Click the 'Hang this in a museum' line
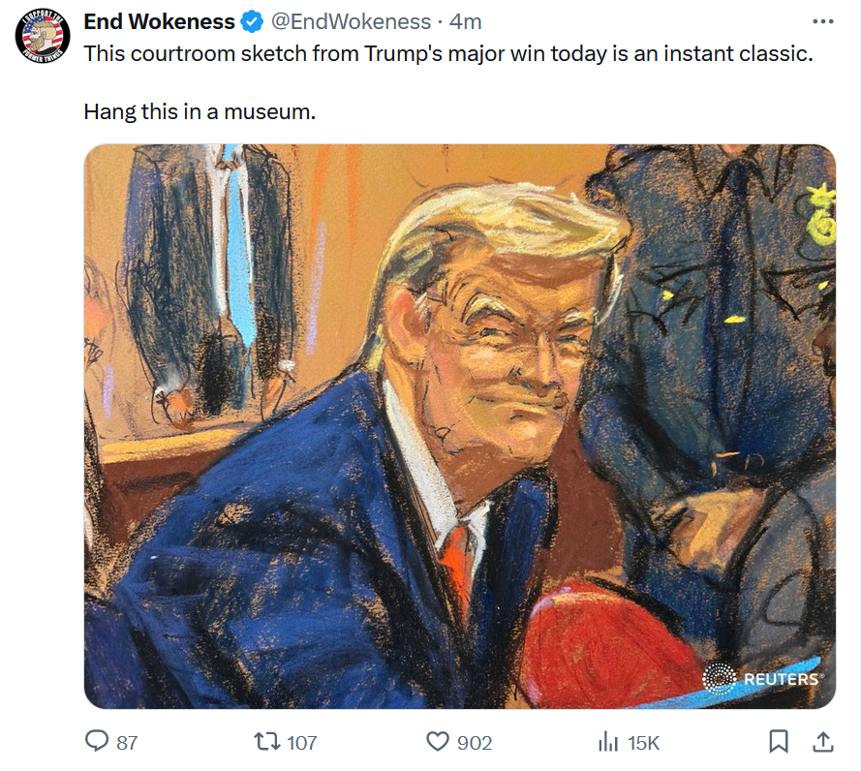The height and width of the screenshot is (771, 861). click(200, 111)
